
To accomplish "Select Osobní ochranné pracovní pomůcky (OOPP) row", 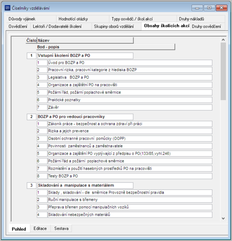I will [130, 139].
